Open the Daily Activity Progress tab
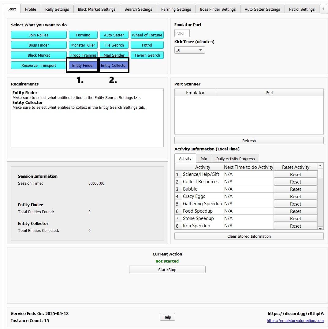This screenshot has width=328, height=329. [235, 159]
